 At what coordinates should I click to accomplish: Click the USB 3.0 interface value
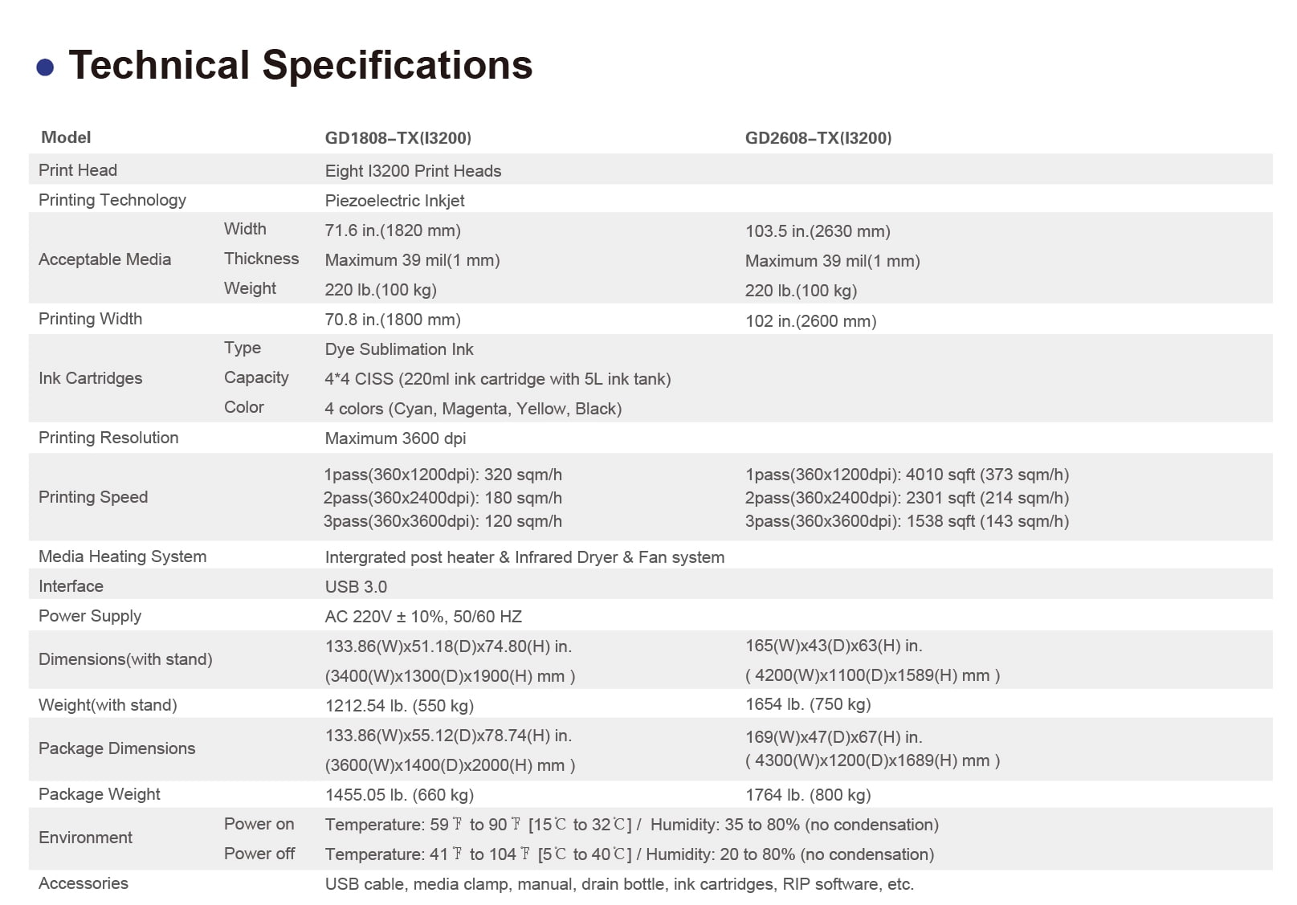pyautogui.click(x=356, y=587)
